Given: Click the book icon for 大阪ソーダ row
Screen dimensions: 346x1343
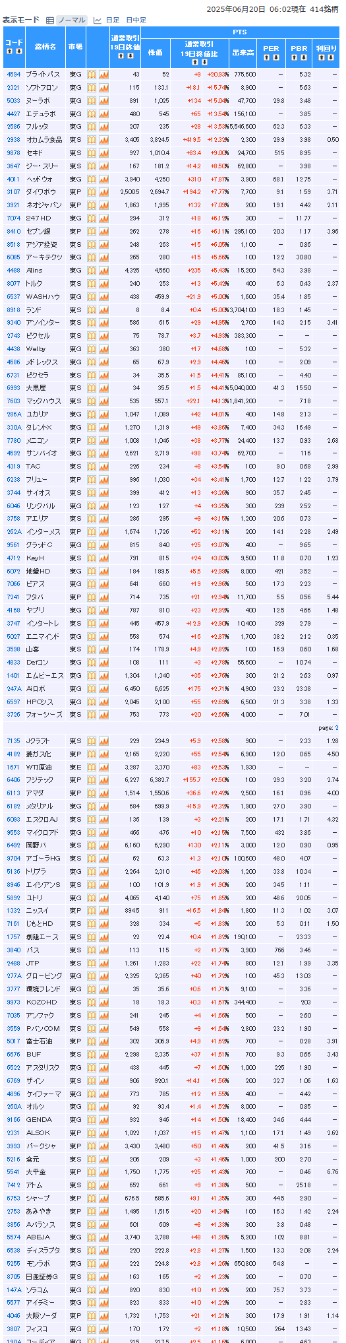Looking at the screenshot, I should click(92, 1316).
